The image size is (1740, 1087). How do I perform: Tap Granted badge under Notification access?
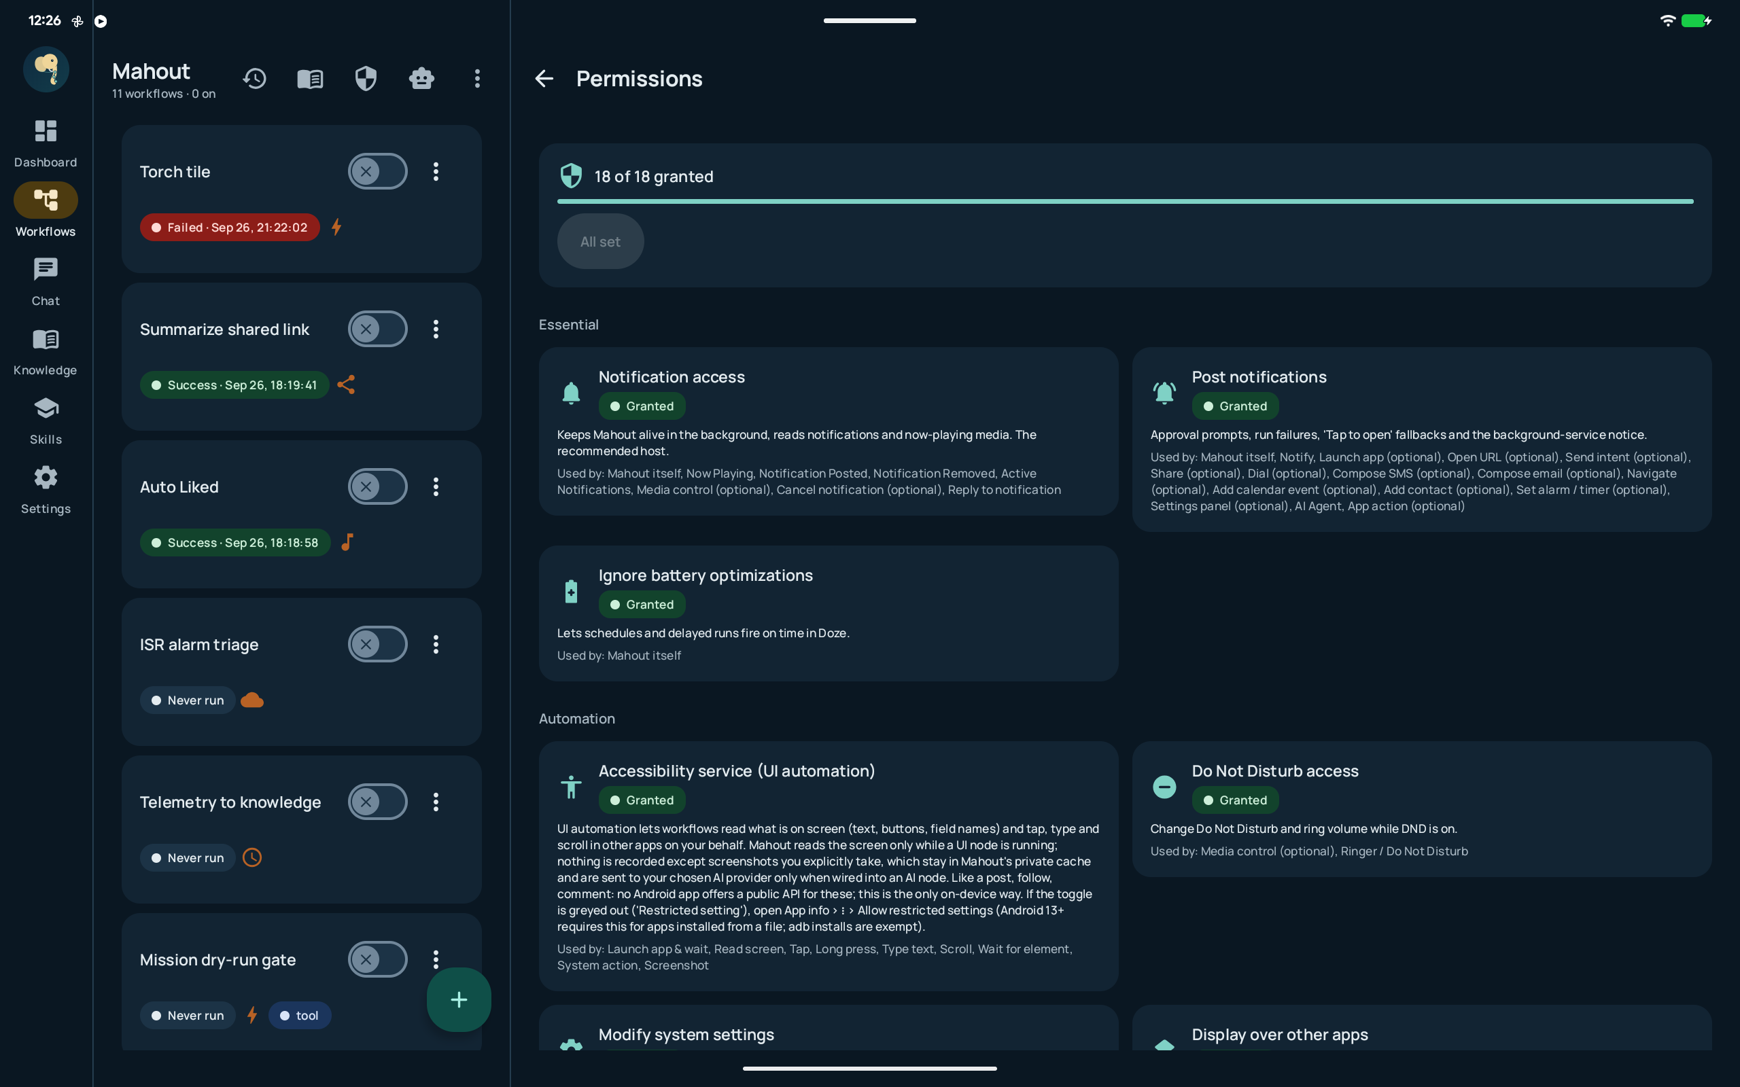[642, 406]
